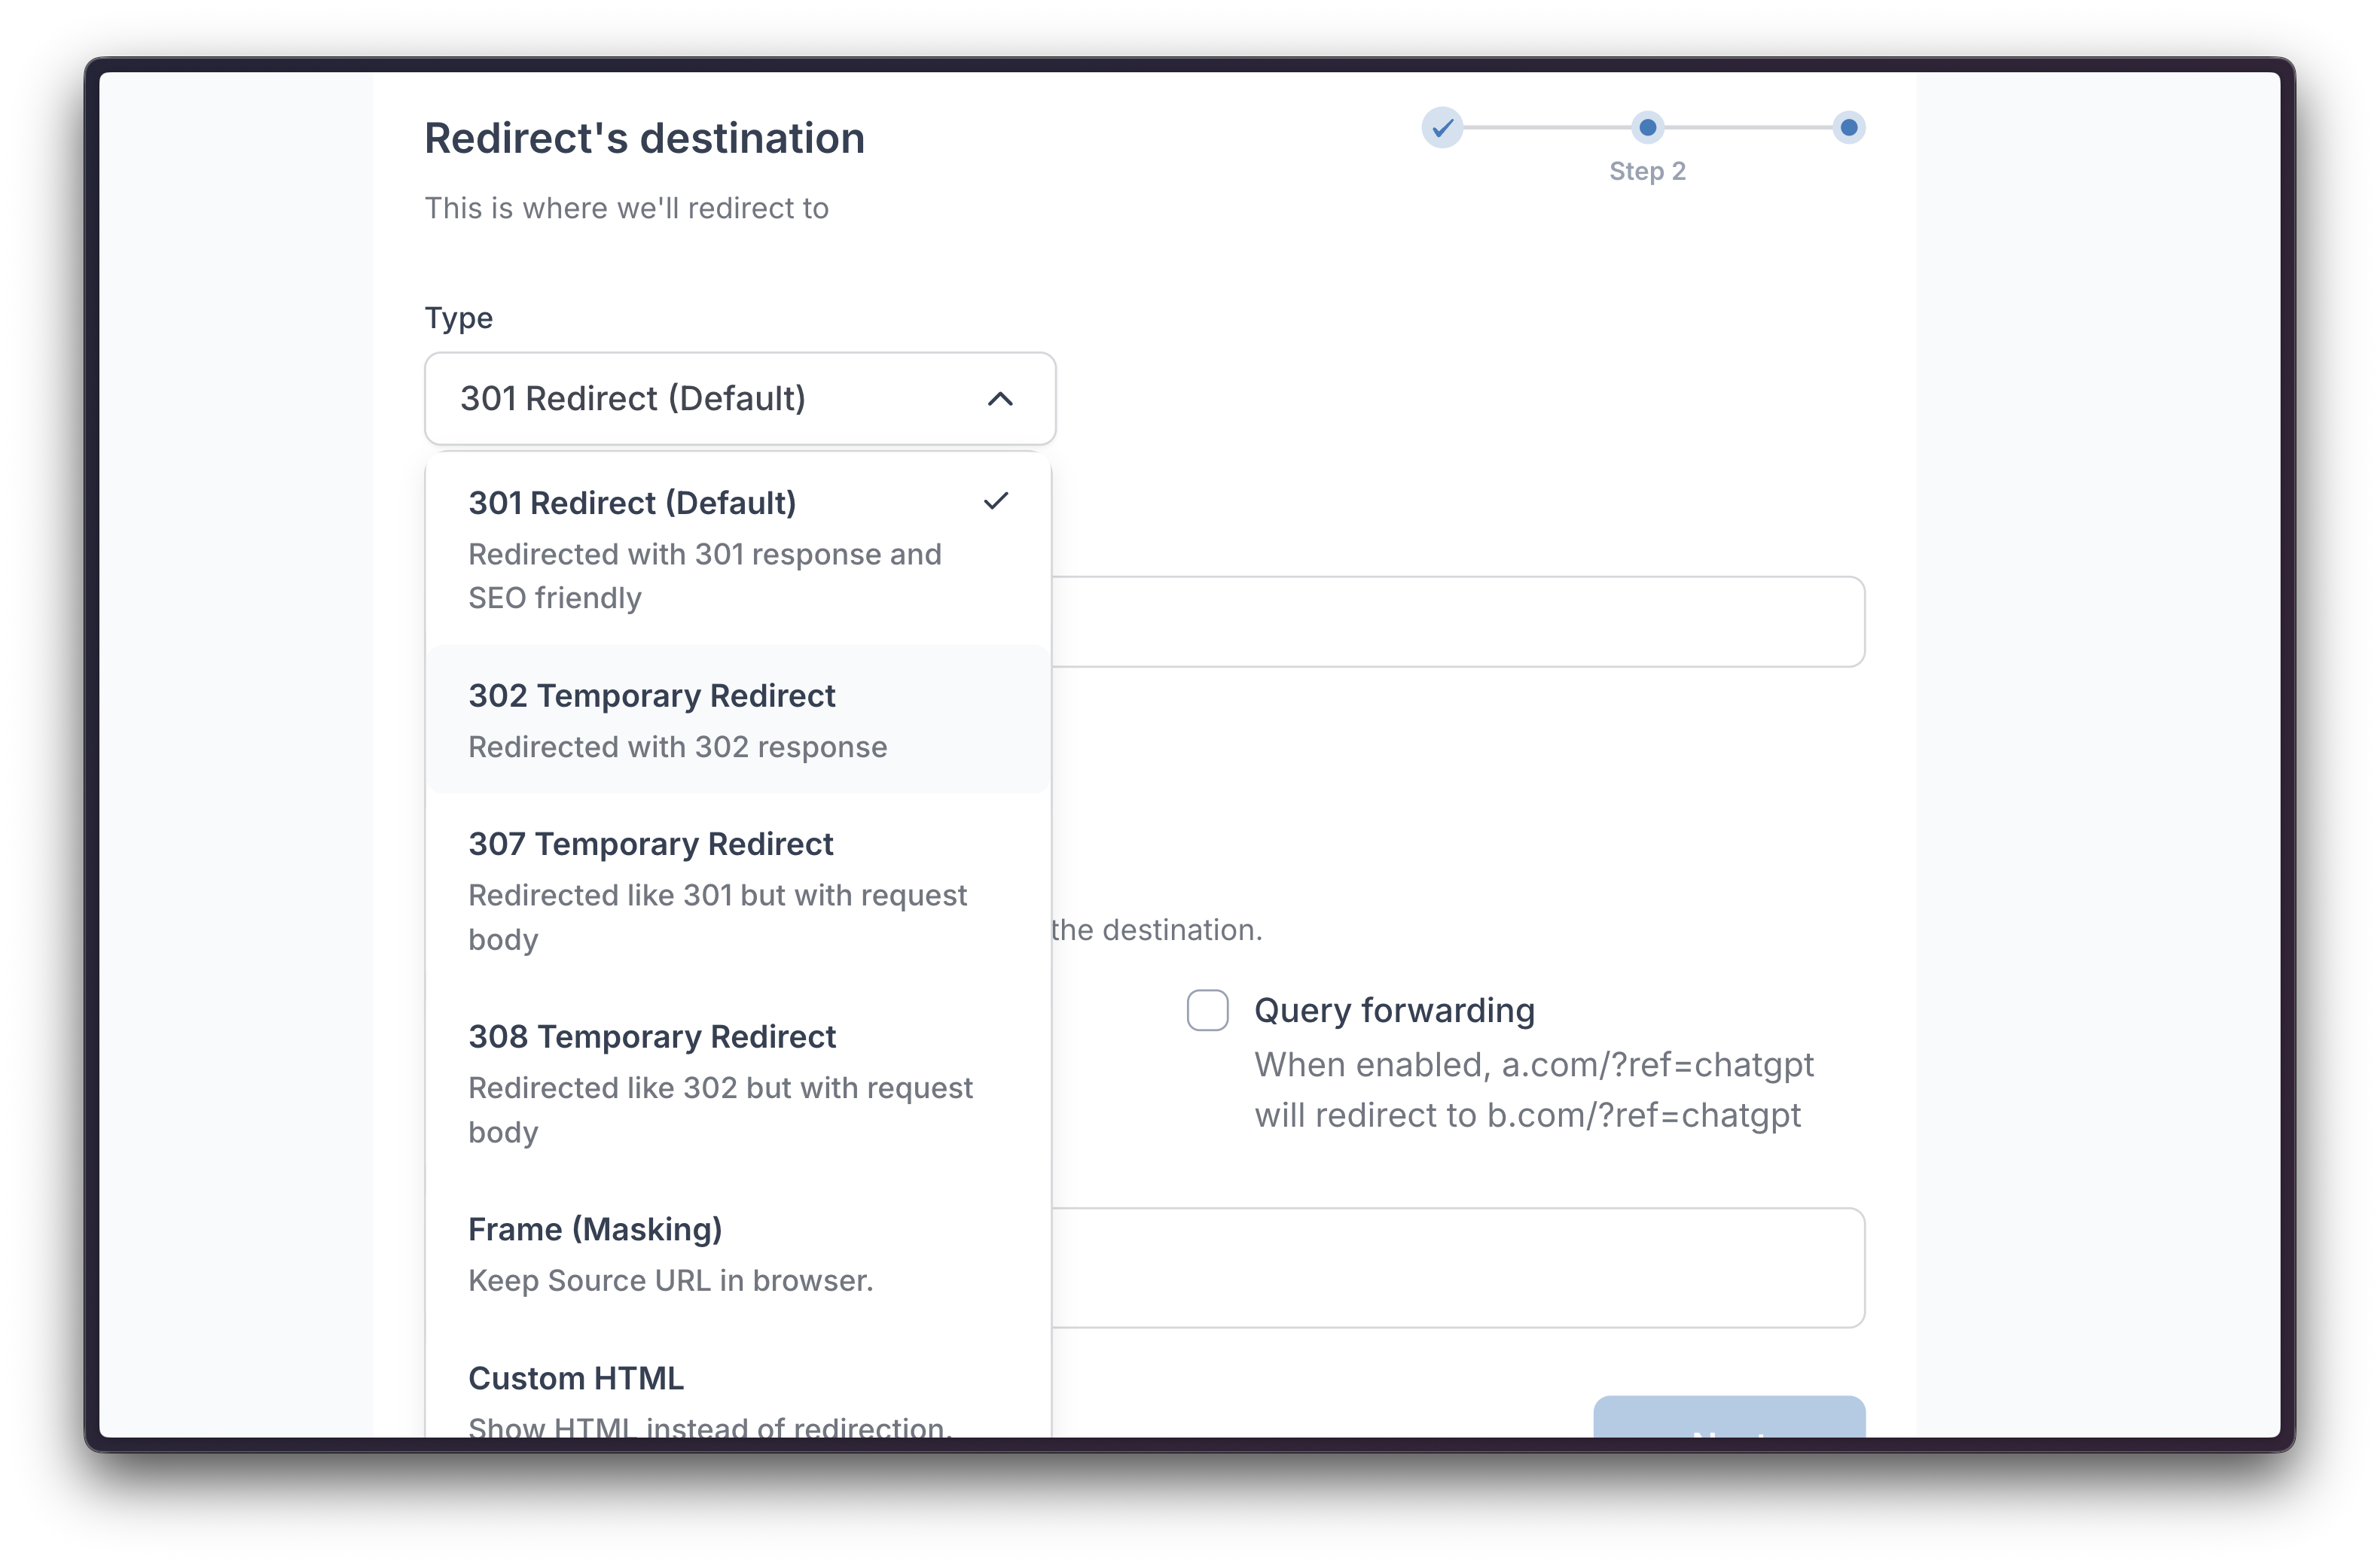Click the checkmark next to 301 Redirect
The width and height of the screenshot is (2380, 1564).
point(996,501)
